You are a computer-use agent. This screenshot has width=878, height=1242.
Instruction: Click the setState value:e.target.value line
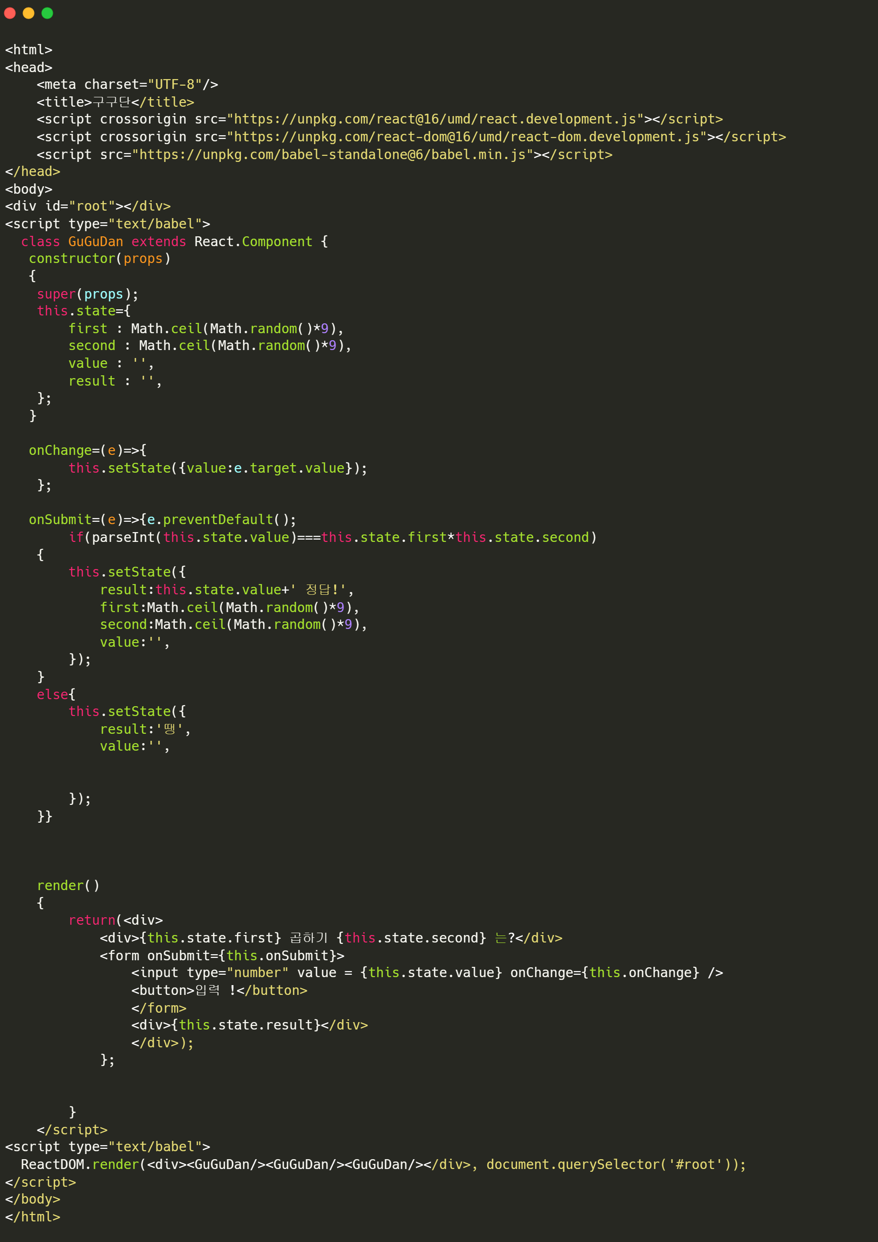click(x=218, y=468)
